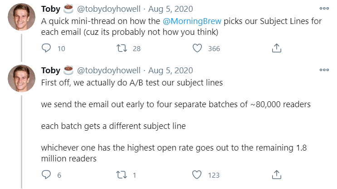Retweet the A/B test tweet

(x=122, y=175)
